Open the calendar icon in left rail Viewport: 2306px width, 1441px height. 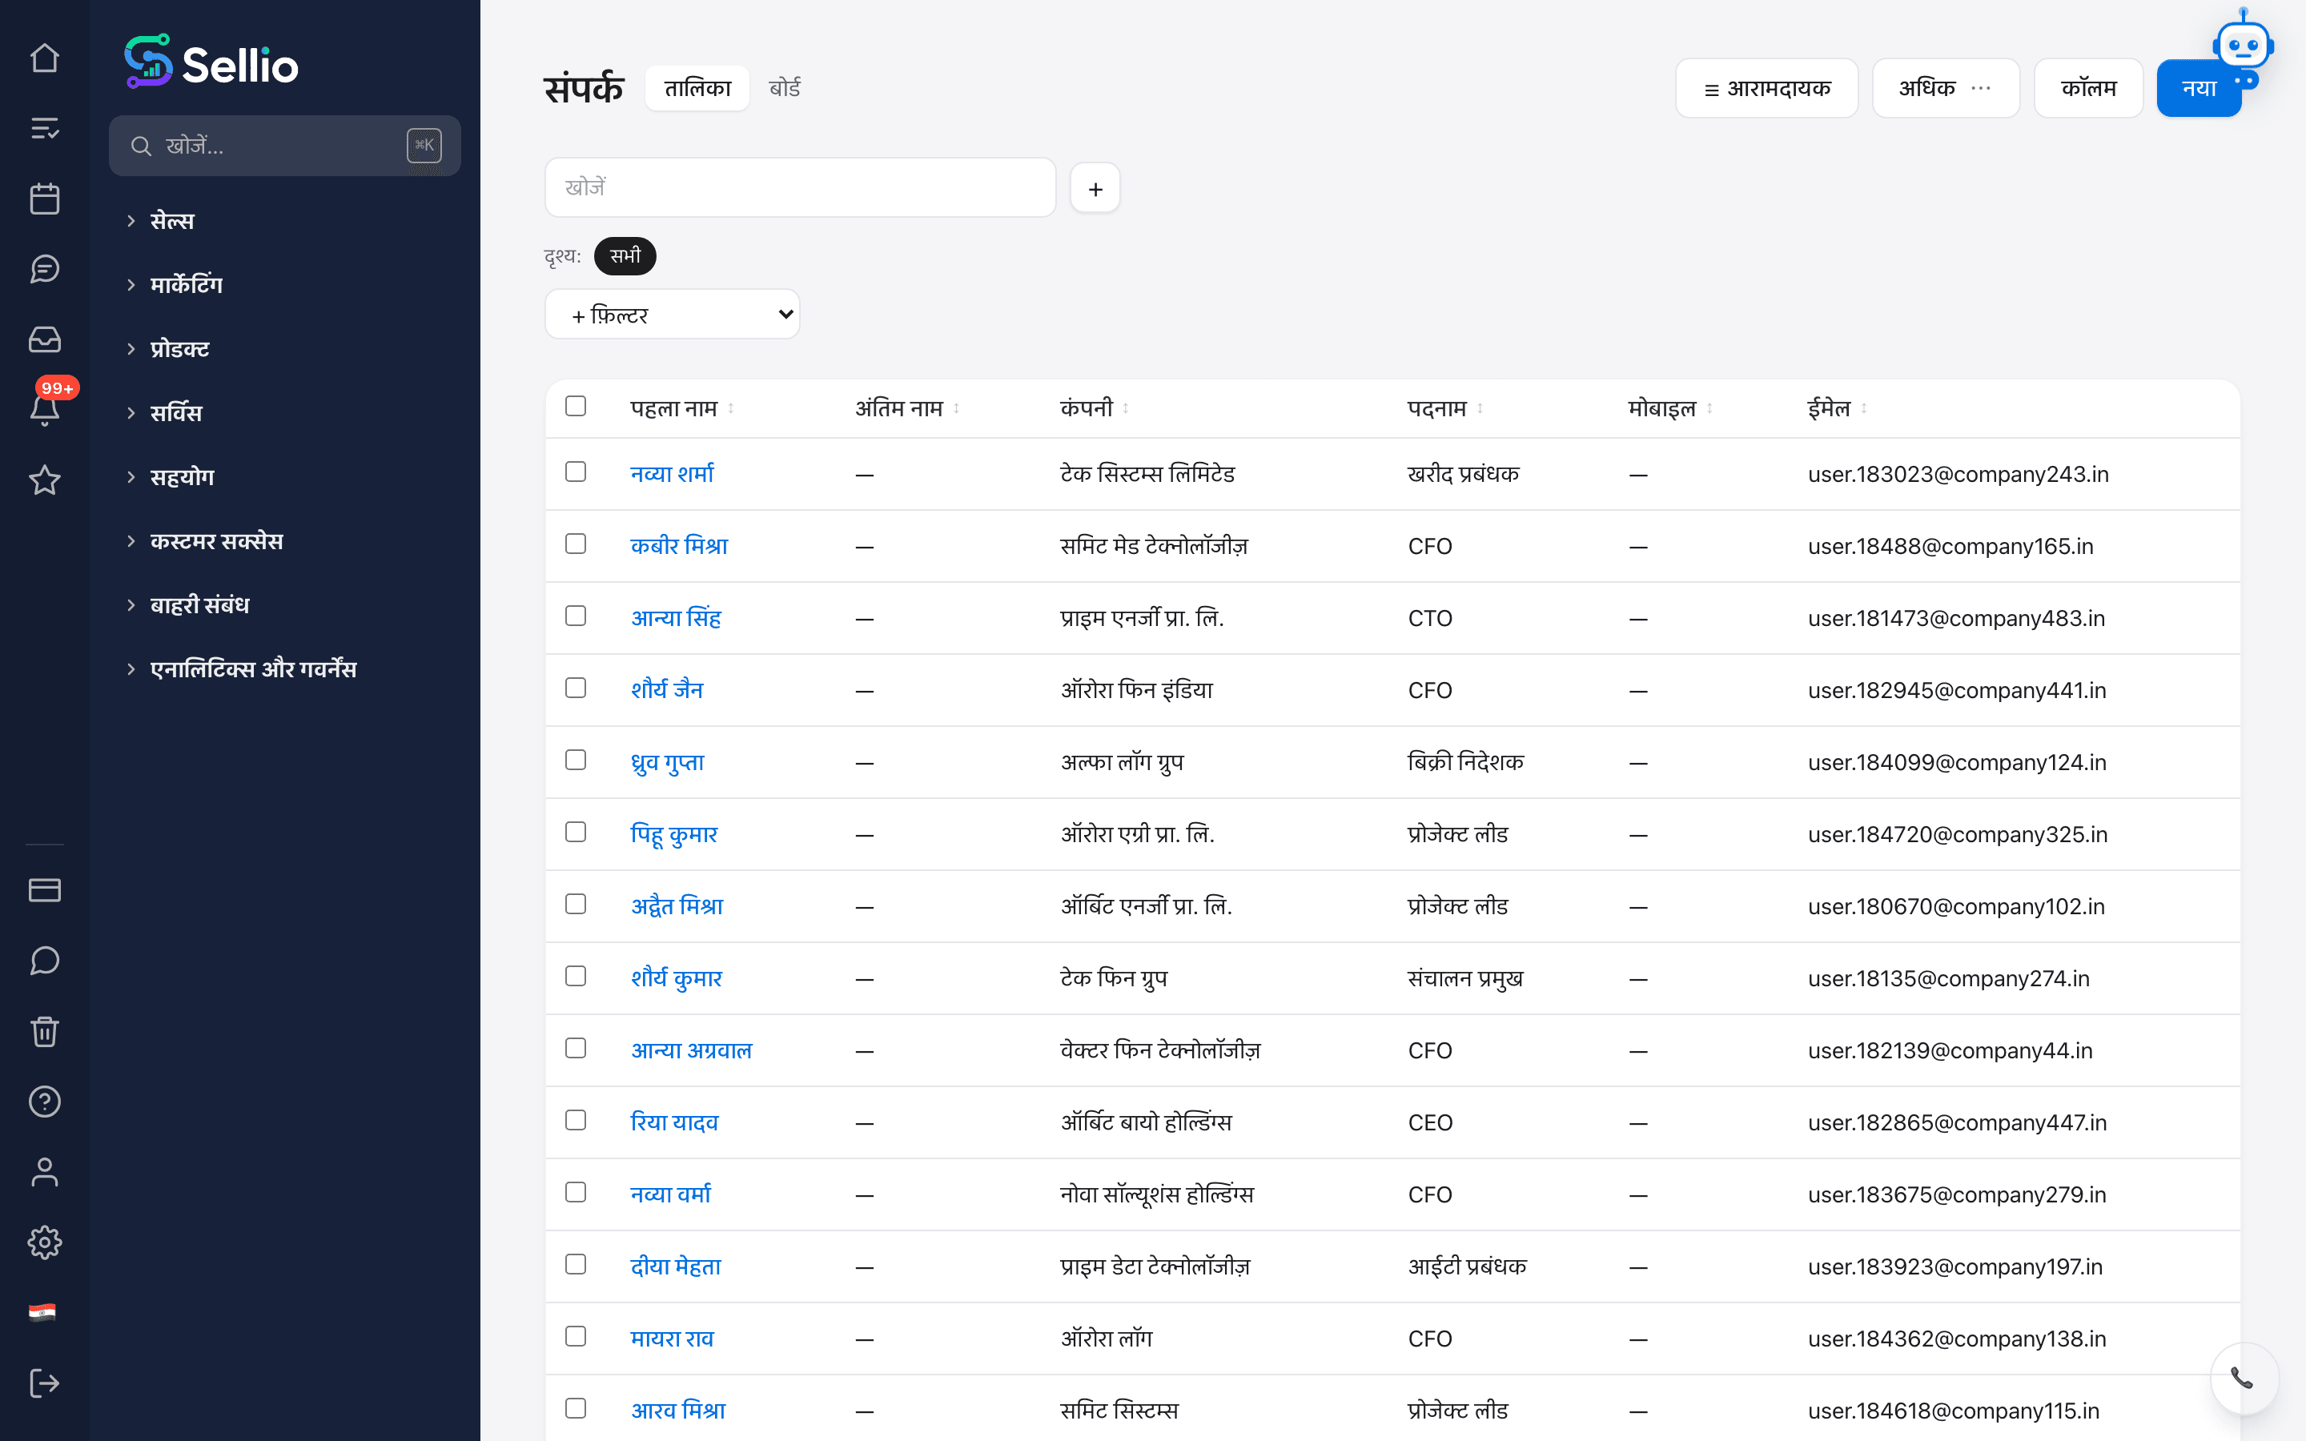45,199
